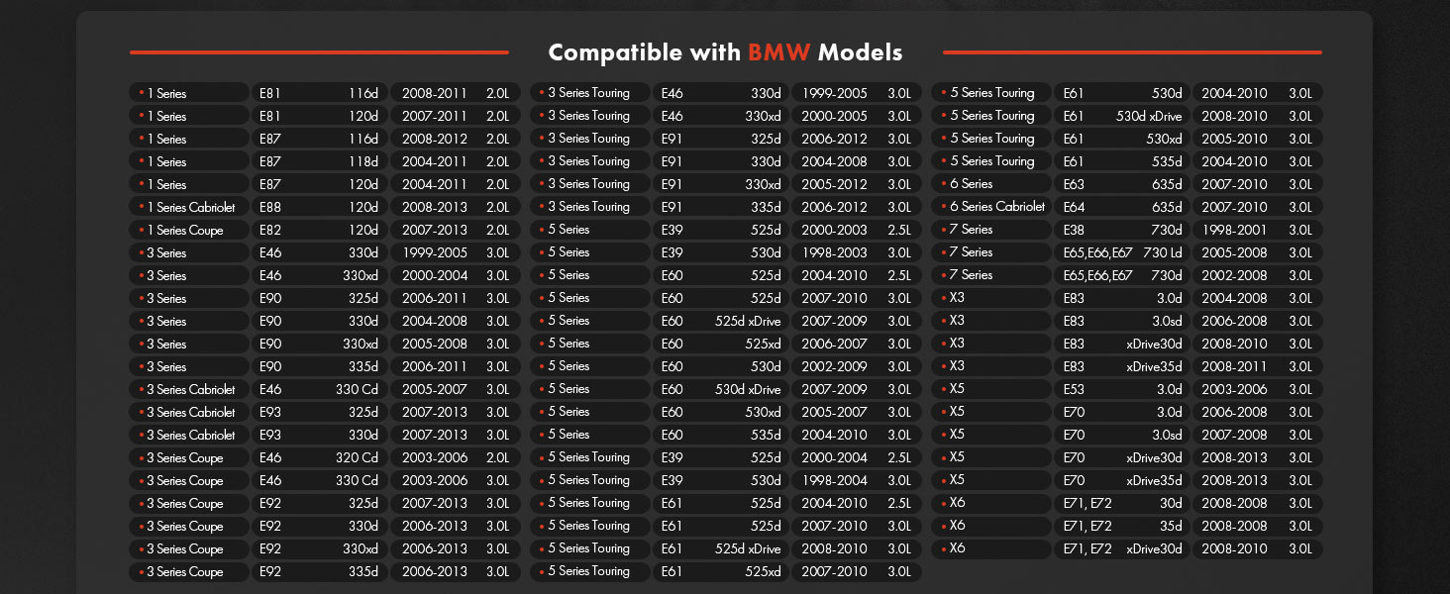
Task: Click the "320 Cd" variant cell
Action: 358,457
